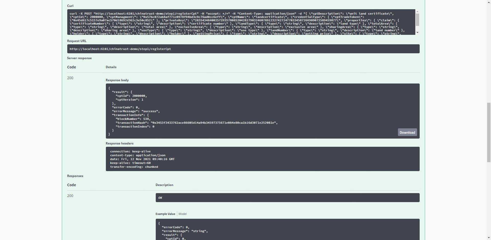Click the page vertical scrollbar thumb
The height and width of the screenshot is (240, 491).
[489, 132]
